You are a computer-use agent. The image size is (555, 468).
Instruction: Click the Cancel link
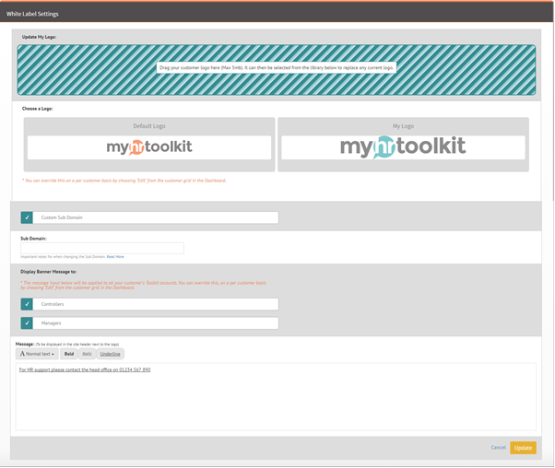coord(499,448)
